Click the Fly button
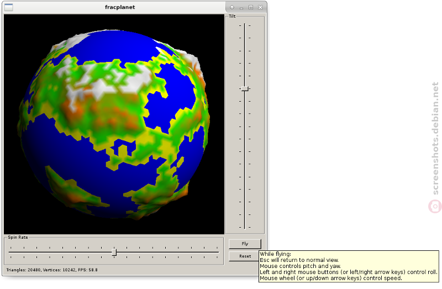This screenshot has width=442, height=289. pyautogui.click(x=245, y=244)
